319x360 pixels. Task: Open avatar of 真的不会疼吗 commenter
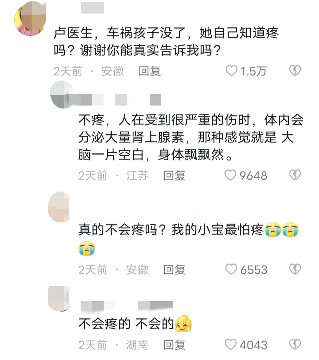[x=59, y=207]
